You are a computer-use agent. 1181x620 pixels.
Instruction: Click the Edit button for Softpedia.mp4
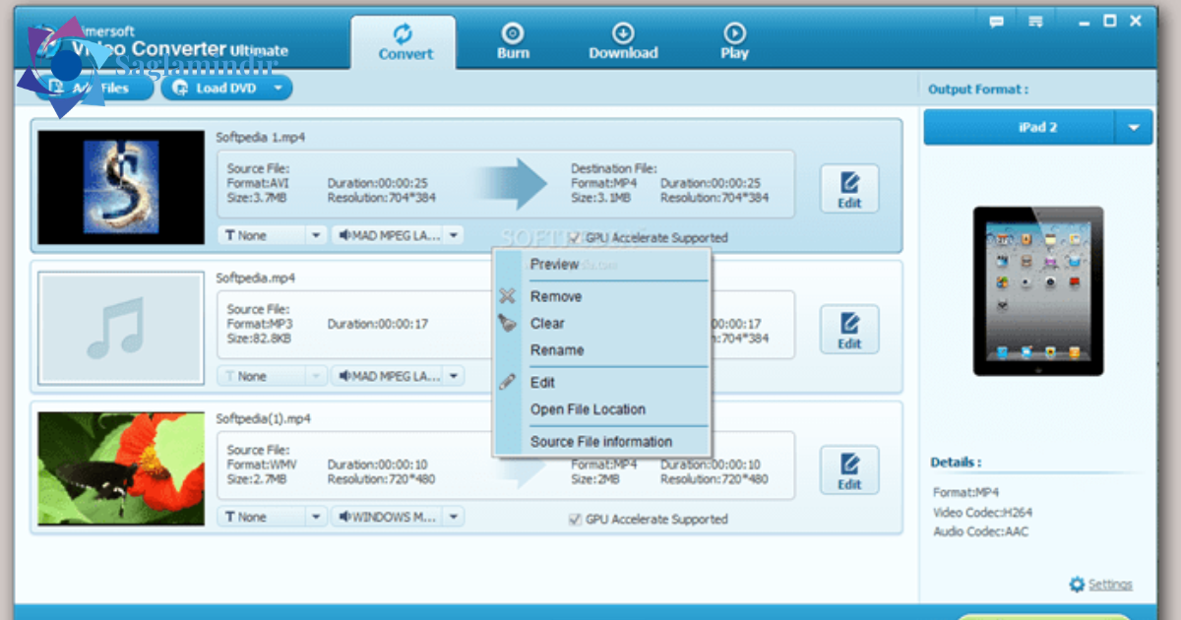tap(849, 330)
